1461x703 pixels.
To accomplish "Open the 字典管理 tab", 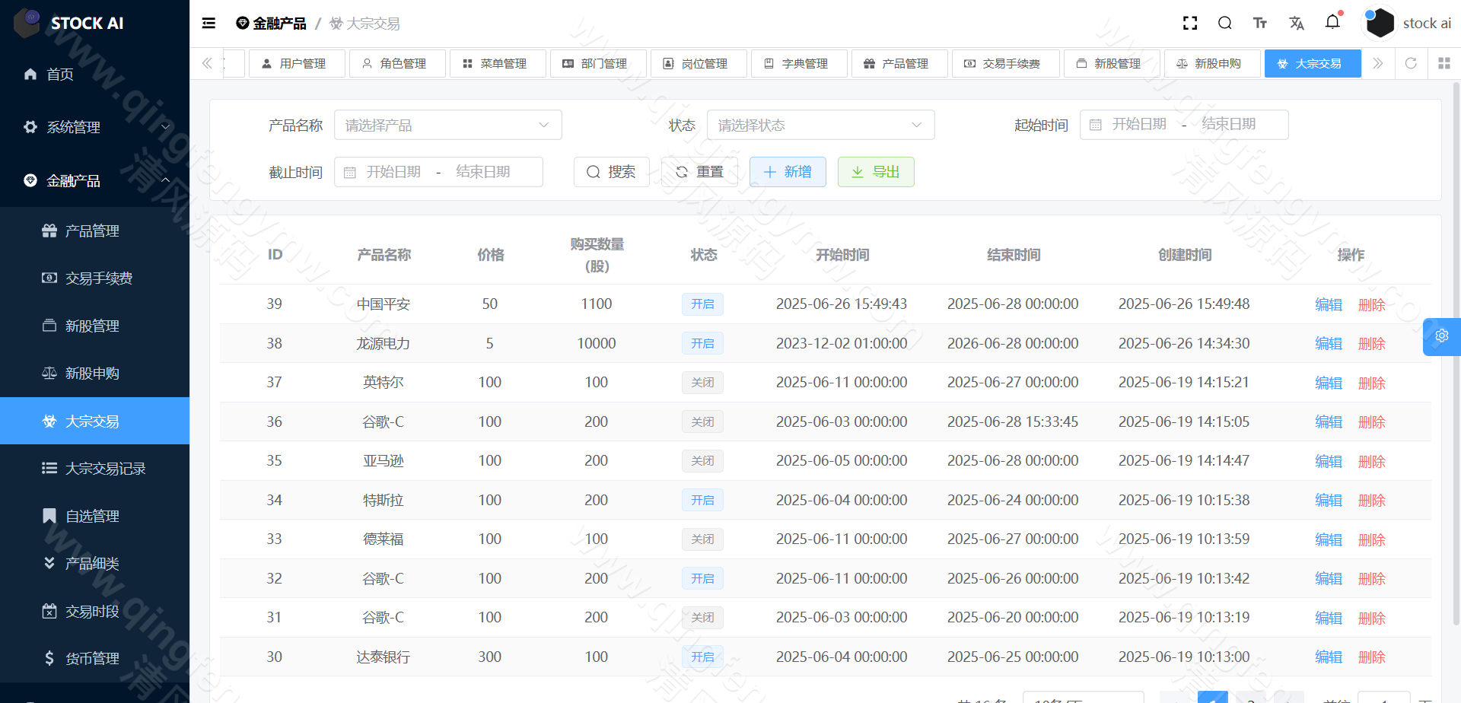I will (798, 63).
